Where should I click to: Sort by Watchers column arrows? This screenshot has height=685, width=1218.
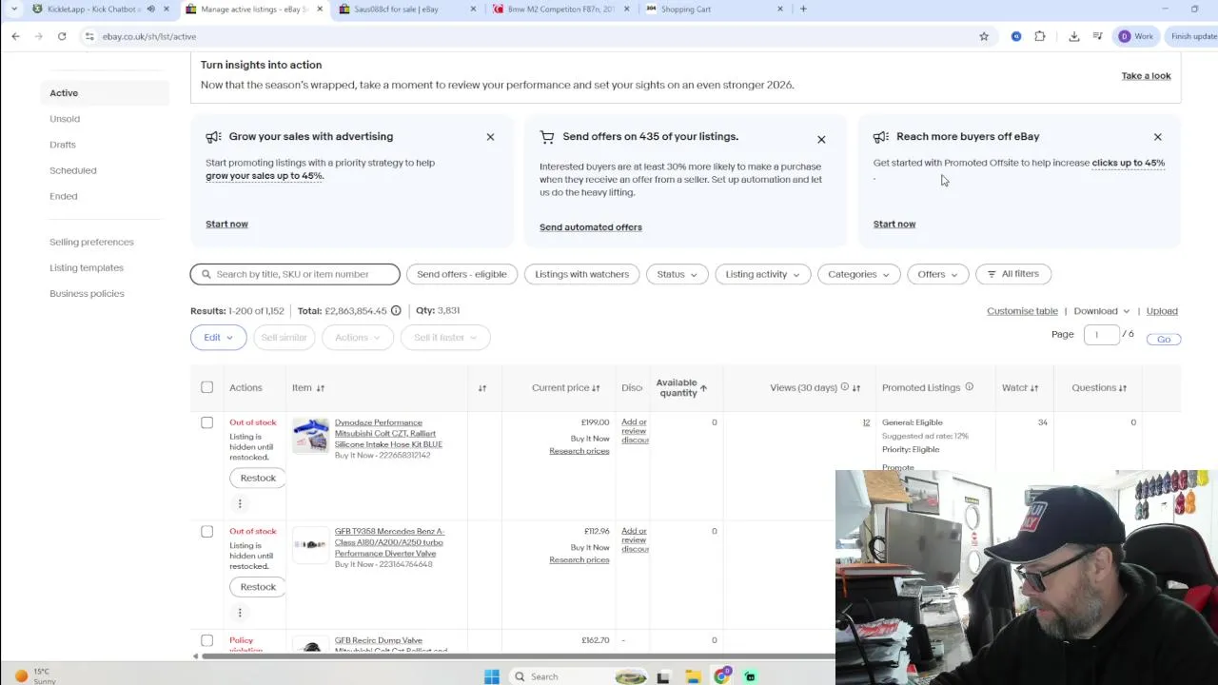click(x=1033, y=388)
